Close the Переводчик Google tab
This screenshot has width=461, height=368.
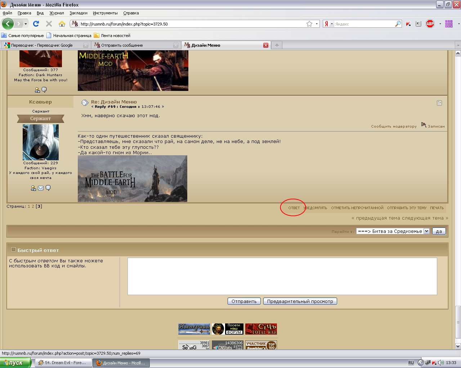[86, 45]
